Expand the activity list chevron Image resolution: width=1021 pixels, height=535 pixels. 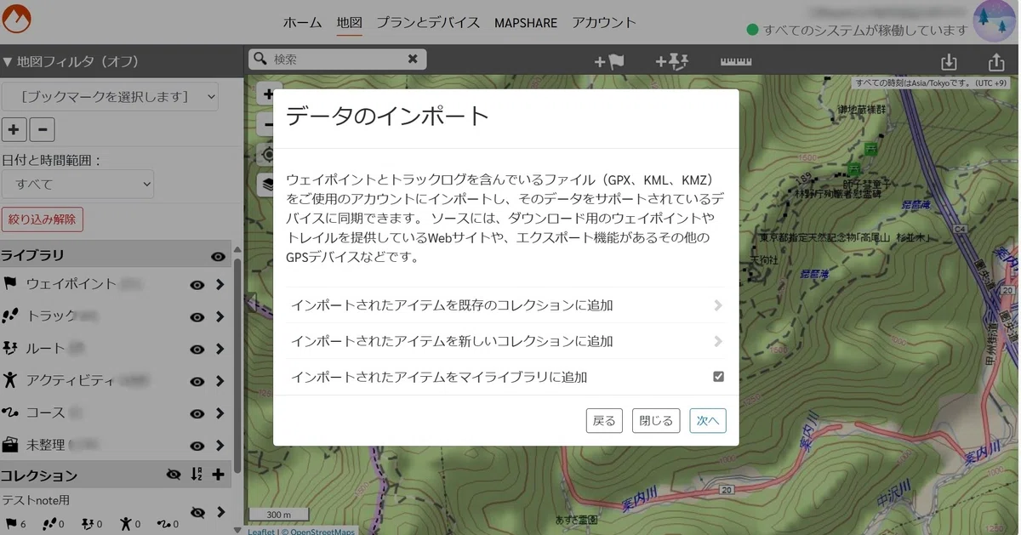(220, 382)
